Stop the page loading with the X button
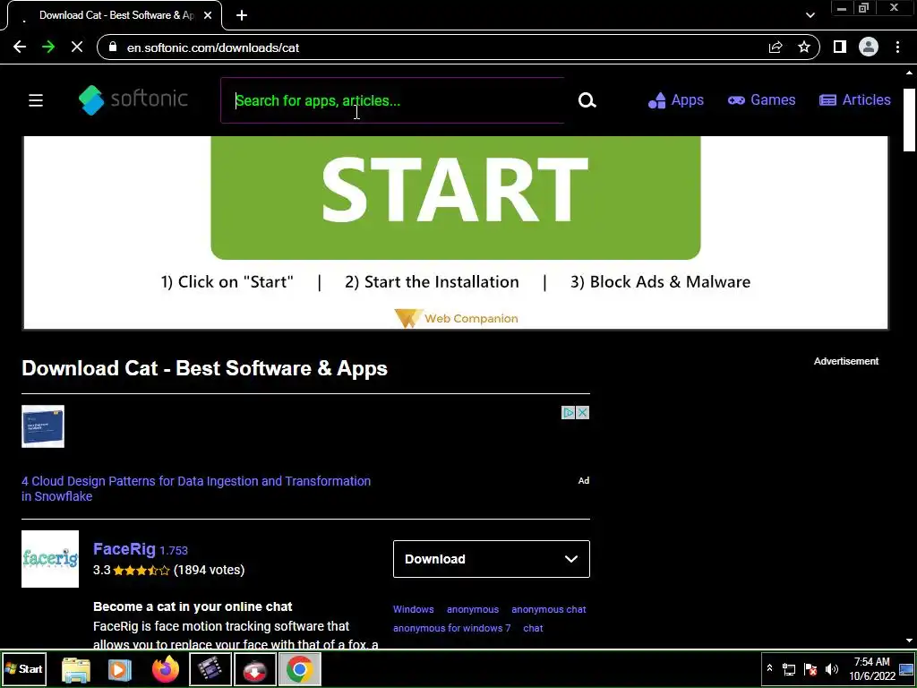Image resolution: width=917 pixels, height=688 pixels. tap(77, 47)
